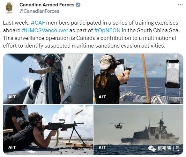The height and width of the screenshot is (157, 186).
Task: Open the helicopter crew member photo
Action: tap(48, 79)
